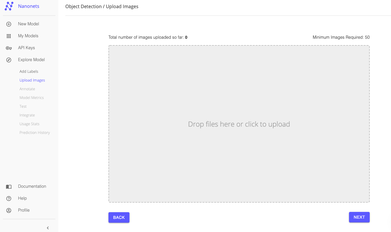Open the Test sidebar item
Screen dimensions: 391x232
pos(23,106)
